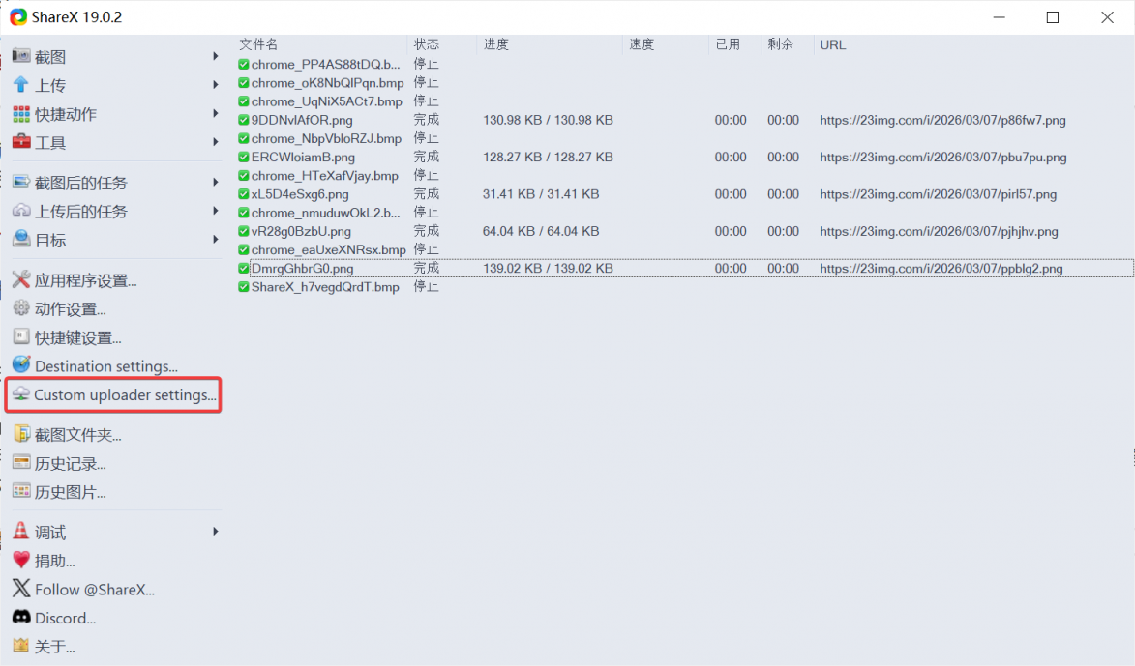Toggle the green checkbox for 9DDNvIAfOR.png
This screenshot has width=1135, height=666.
(x=244, y=120)
